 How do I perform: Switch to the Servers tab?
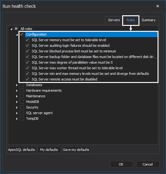[x=114, y=20]
